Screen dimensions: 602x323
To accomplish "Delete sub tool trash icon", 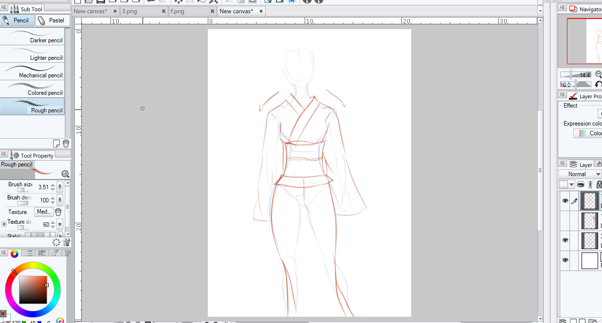I will click(x=66, y=144).
